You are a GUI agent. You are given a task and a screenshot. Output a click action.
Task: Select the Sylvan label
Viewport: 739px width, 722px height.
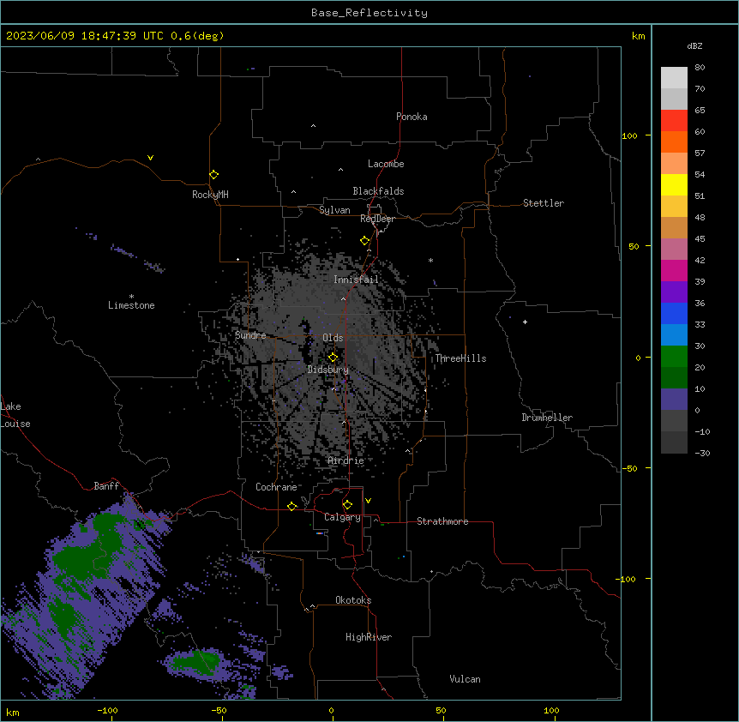[x=334, y=210]
